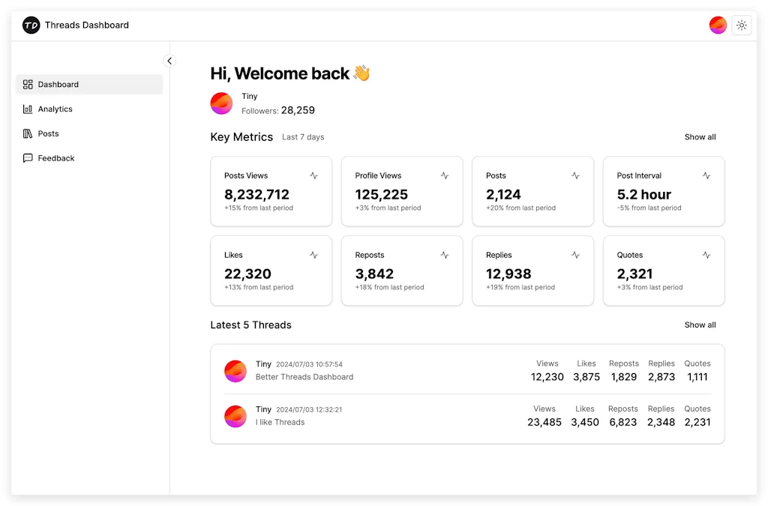The image size is (768, 506).
Task: Collapse the sidebar with the left chevron
Action: [x=169, y=61]
